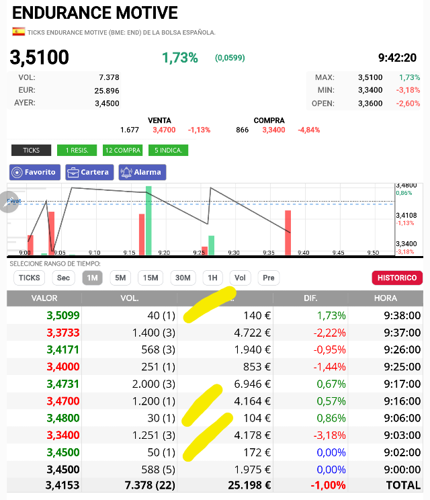Screen dimensions: 430x500
Task: Click the table value 3,3733
Action: (62, 333)
